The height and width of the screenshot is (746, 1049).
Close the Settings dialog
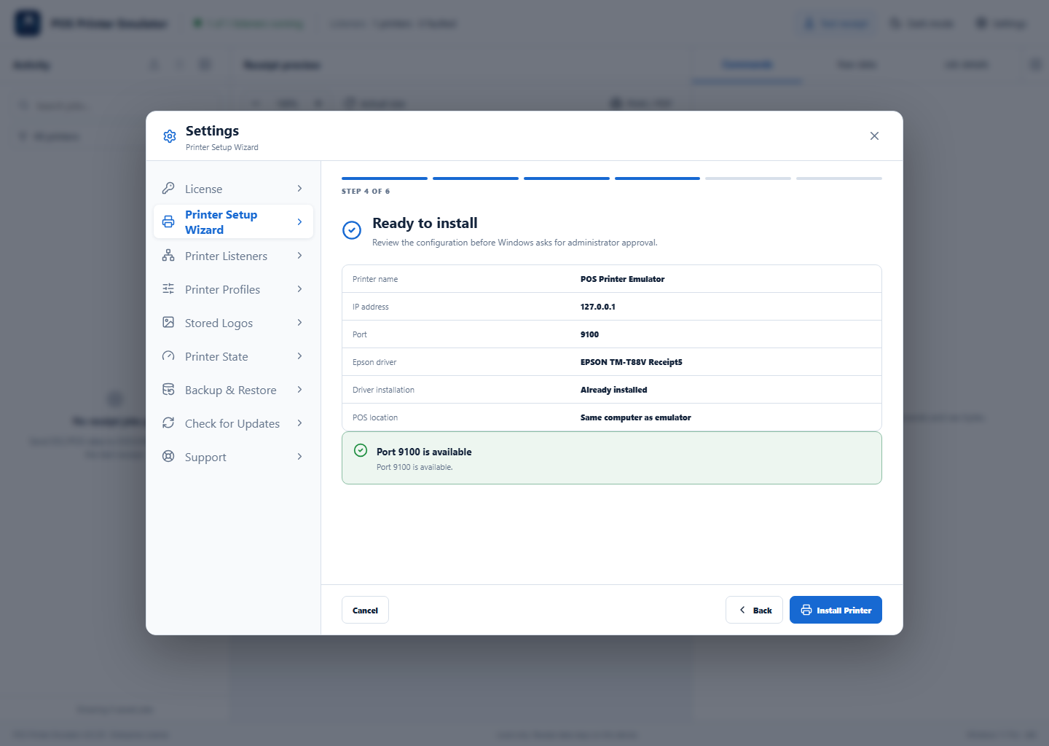[874, 136]
